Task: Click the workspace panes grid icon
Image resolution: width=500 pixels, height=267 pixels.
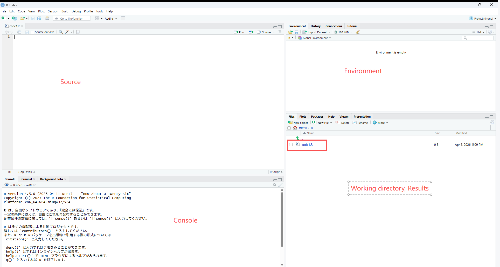Action: point(97,18)
